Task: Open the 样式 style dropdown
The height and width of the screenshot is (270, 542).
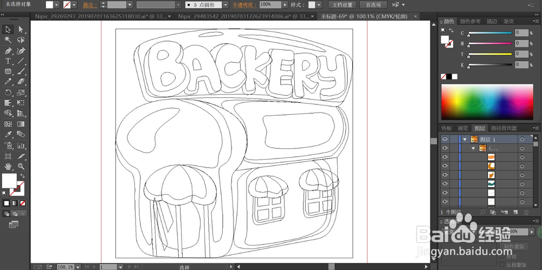Action: (x=319, y=5)
